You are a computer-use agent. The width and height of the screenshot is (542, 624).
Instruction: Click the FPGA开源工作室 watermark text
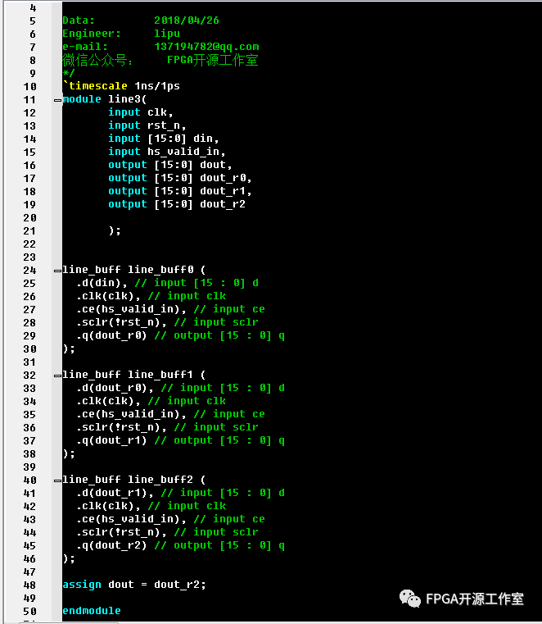[x=475, y=599]
